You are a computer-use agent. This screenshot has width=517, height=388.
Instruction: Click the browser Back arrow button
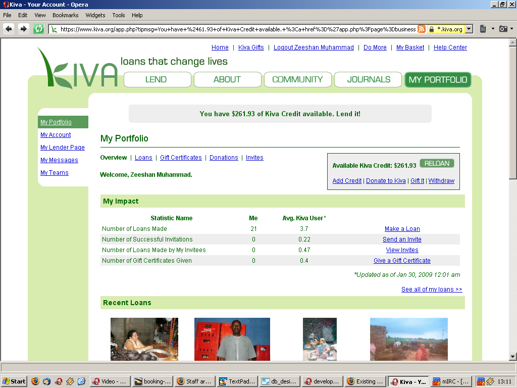click(x=9, y=29)
